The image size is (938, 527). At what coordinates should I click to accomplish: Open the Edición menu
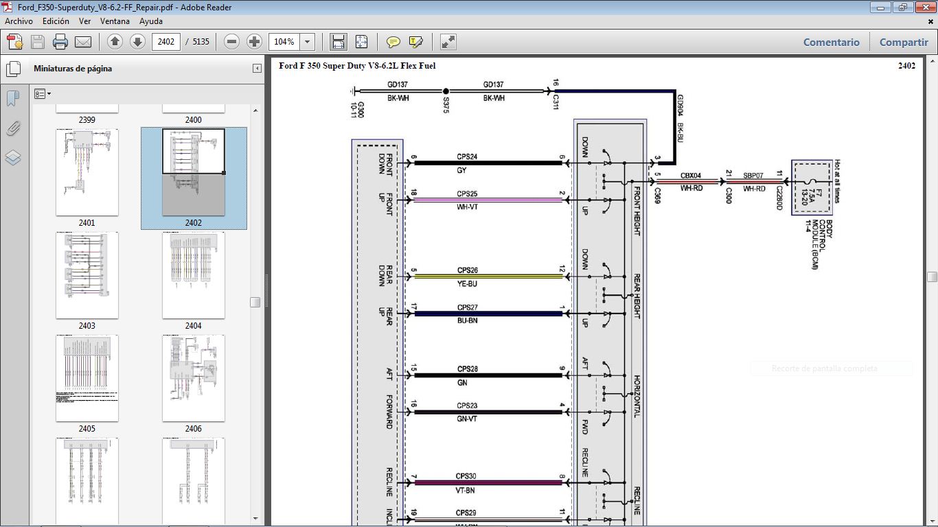pyautogui.click(x=56, y=21)
